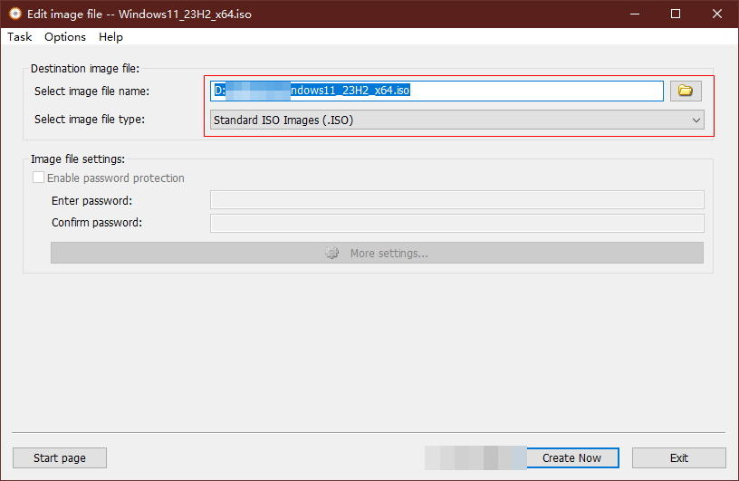Expand the image file type dropdown
This screenshot has height=481, width=739.
(x=457, y=120)
